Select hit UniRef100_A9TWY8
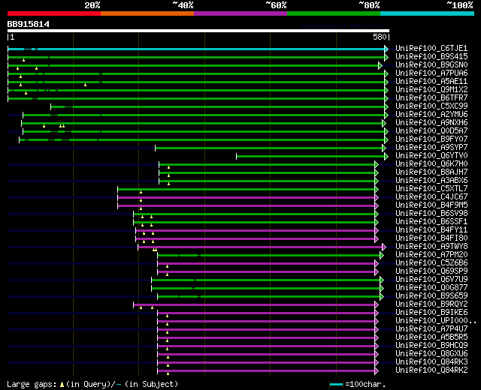 tap(431, 247)
